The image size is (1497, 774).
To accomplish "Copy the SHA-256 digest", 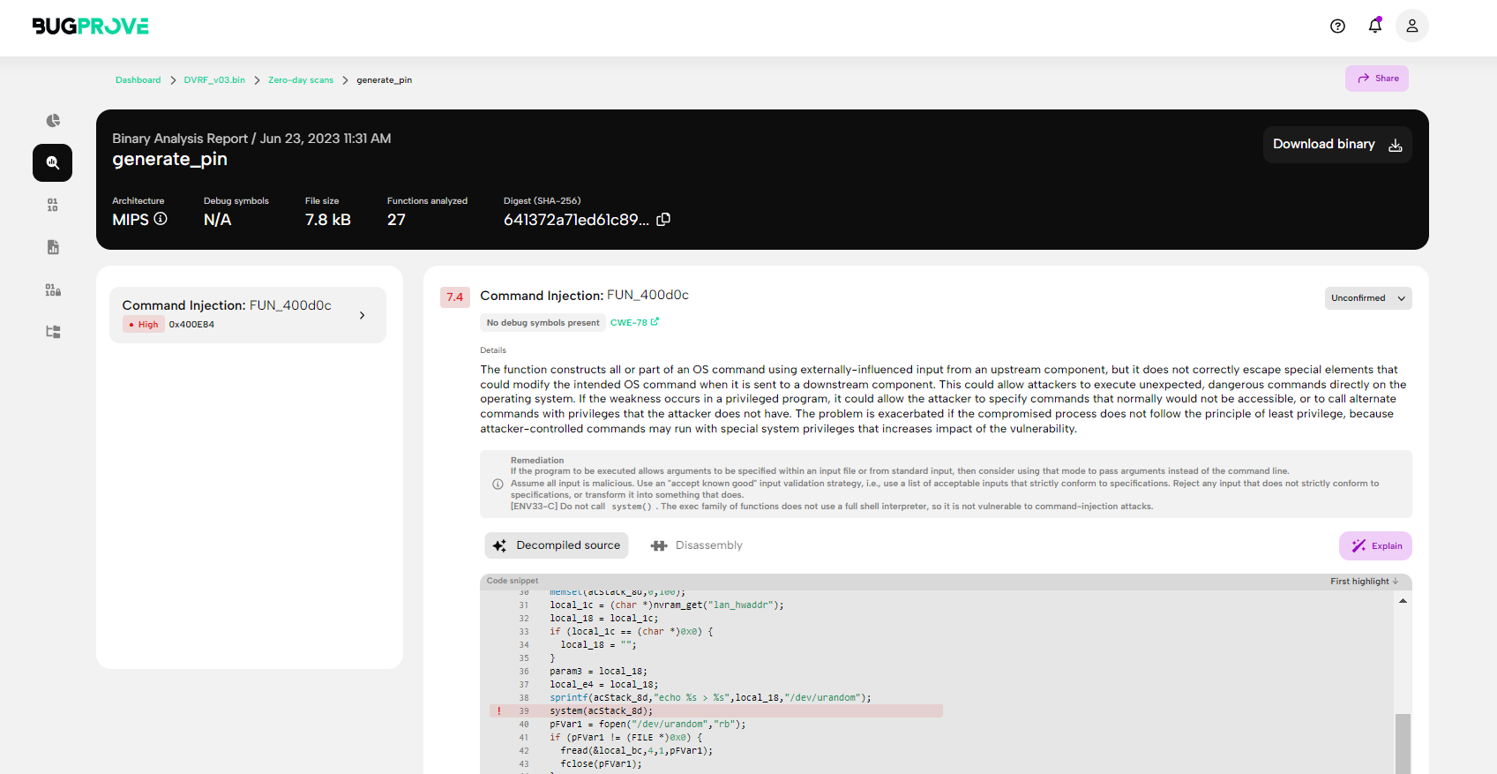I will (x=663, y=220).
